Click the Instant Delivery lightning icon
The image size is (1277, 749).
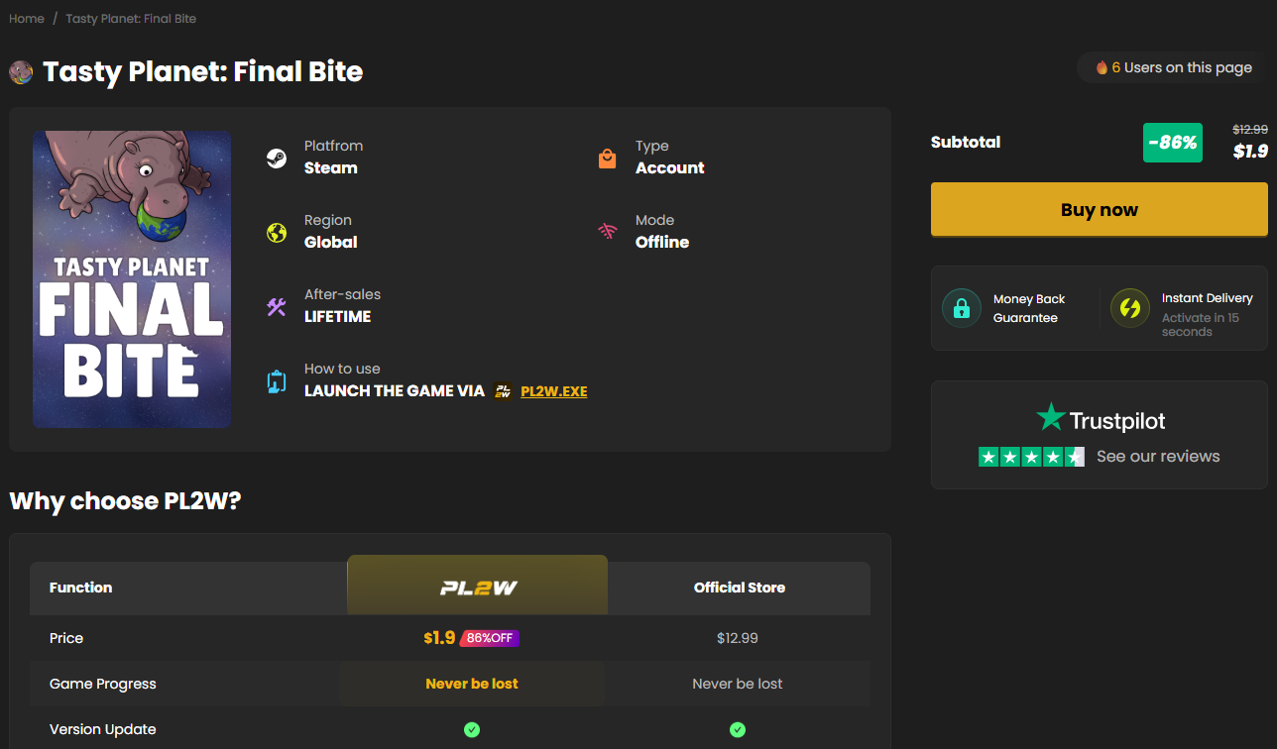(1129, 308)
